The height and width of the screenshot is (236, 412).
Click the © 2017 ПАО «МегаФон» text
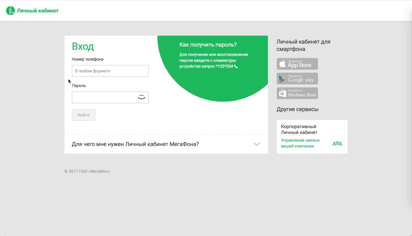87,171
